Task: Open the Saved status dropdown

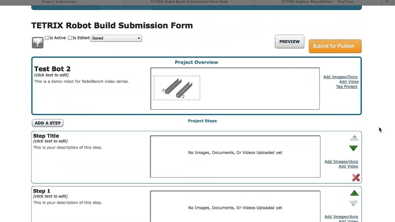Action: click(116, 38)
